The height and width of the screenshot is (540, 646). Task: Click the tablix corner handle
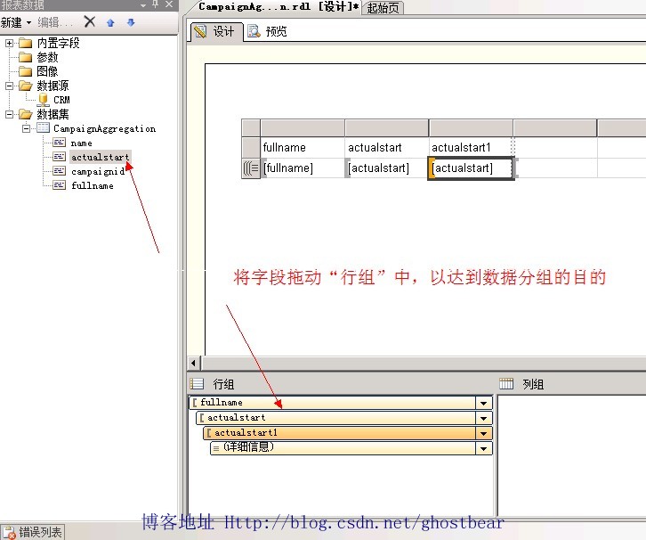[x=251, y=128]
